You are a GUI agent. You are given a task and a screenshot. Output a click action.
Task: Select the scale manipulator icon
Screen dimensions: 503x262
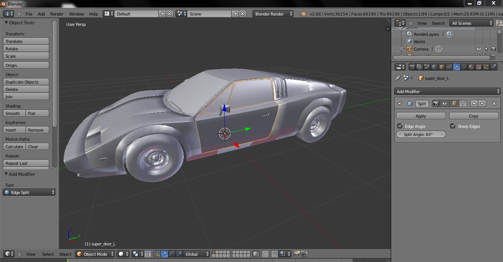[179, 254]
